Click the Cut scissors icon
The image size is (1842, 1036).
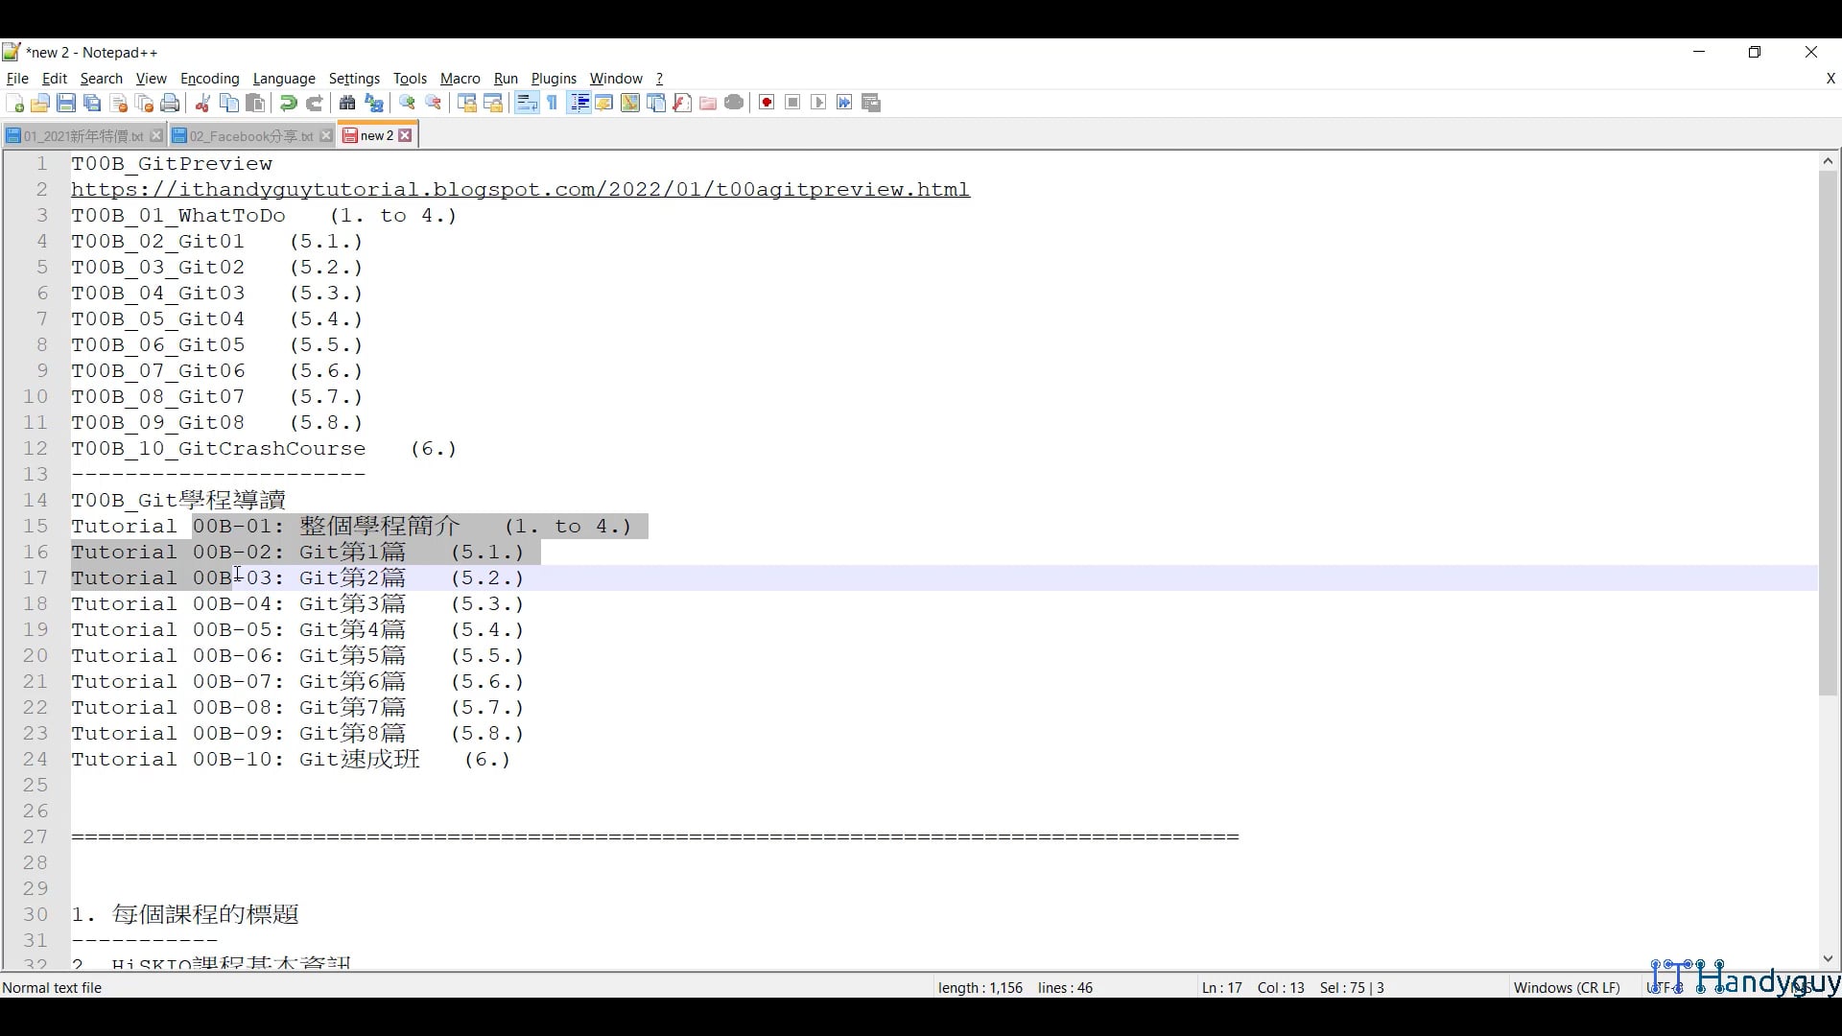[202, 104]
